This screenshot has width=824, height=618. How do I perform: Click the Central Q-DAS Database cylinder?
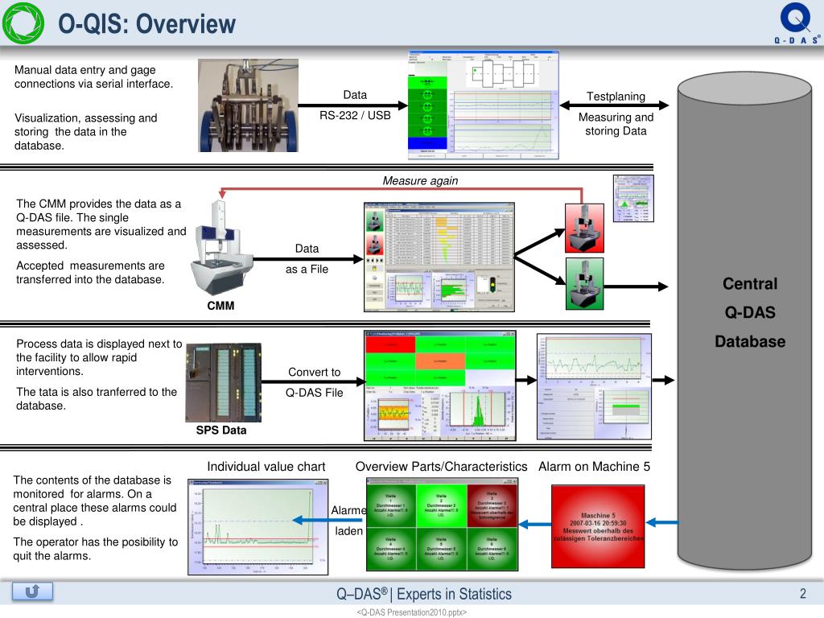point(744,320)
